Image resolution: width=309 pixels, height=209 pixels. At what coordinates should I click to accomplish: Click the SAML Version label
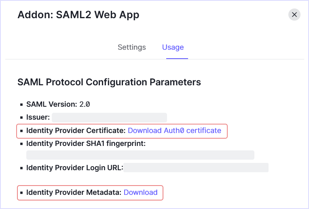(51, 104)
